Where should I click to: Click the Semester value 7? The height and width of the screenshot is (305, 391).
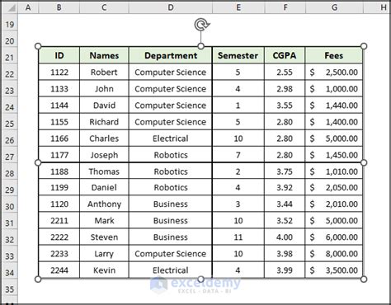tap(238, 155)
